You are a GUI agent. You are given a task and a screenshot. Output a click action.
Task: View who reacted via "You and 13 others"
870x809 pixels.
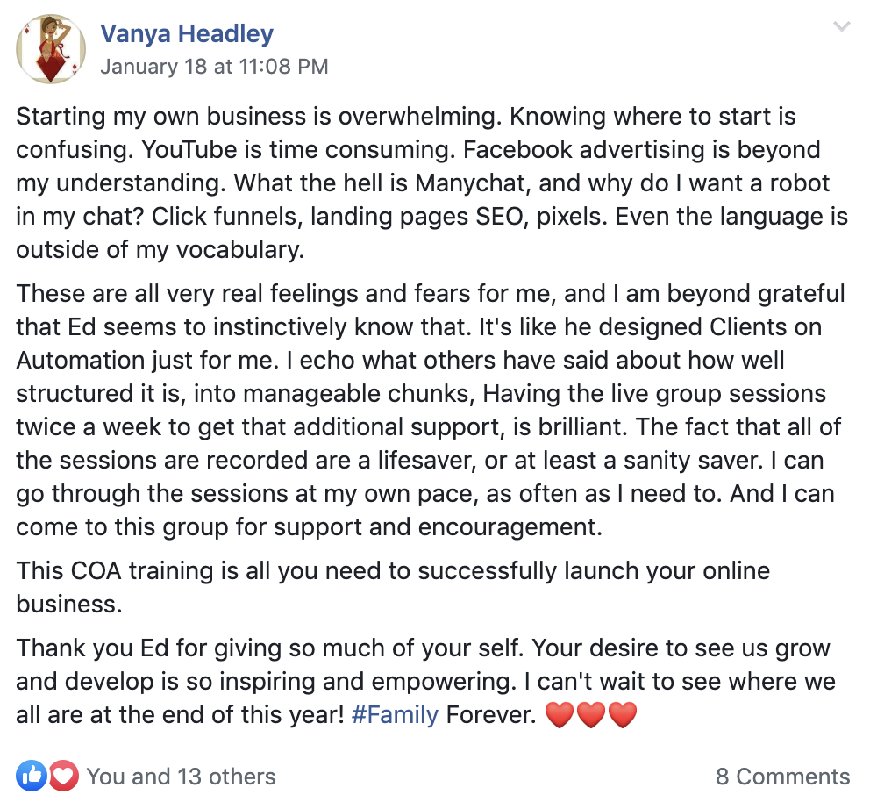tap(181, 777)
